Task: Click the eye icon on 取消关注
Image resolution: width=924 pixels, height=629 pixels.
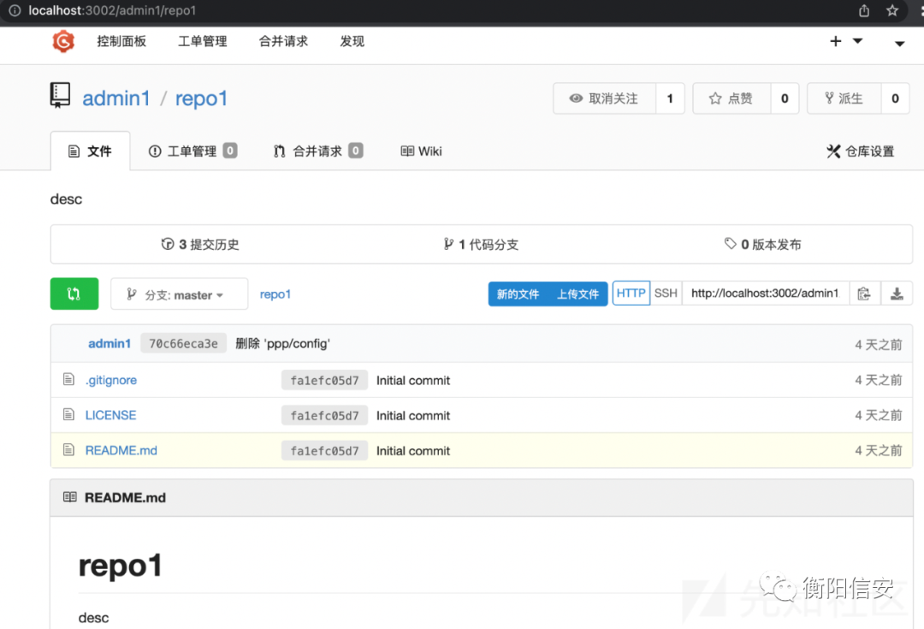Action: click(x=576, y=98)
